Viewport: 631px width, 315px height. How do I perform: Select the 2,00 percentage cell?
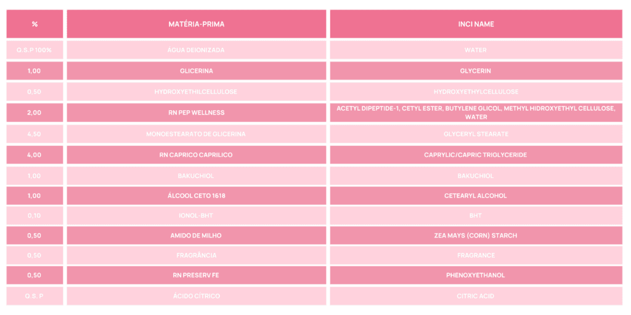pos(35,113)
